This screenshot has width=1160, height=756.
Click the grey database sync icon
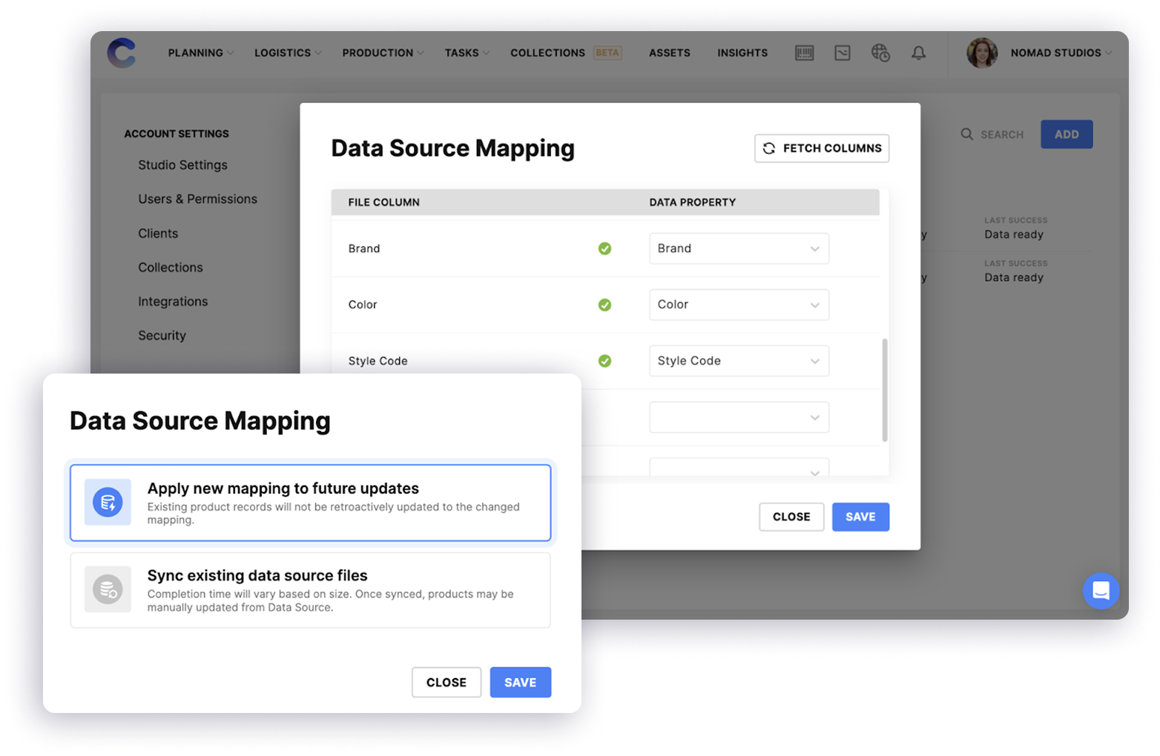[108, 589]
